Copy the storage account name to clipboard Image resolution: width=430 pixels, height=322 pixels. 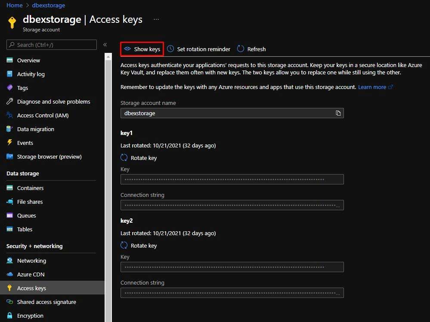[x=338, y=113]
